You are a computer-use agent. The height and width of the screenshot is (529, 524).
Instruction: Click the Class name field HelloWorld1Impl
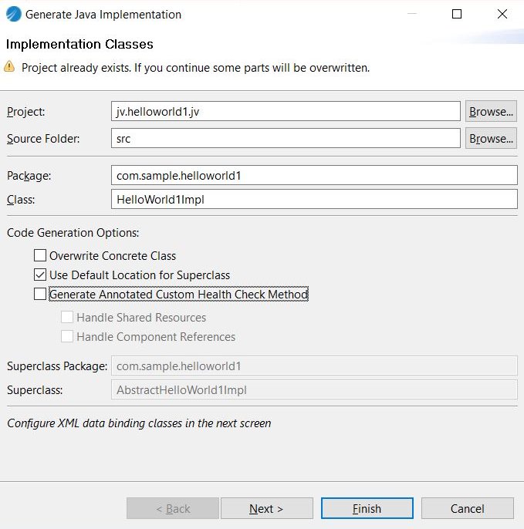click(314, 199)
